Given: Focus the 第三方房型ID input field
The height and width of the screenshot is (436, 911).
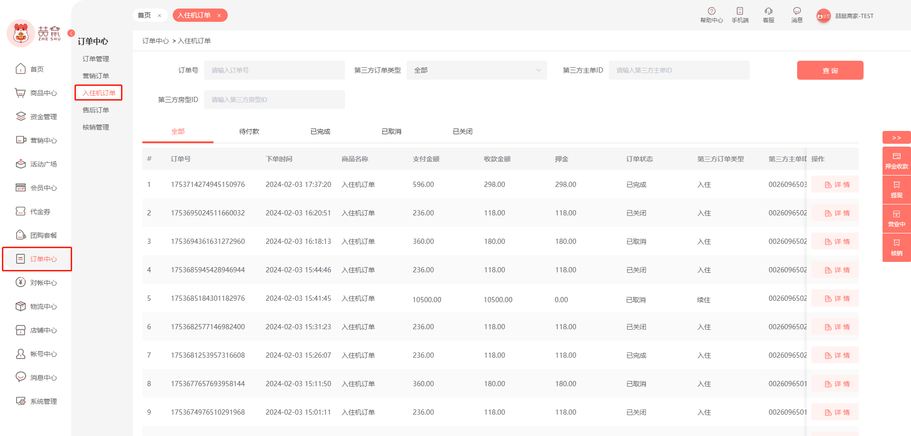Looking at the screenshot, I should (274, 100).
